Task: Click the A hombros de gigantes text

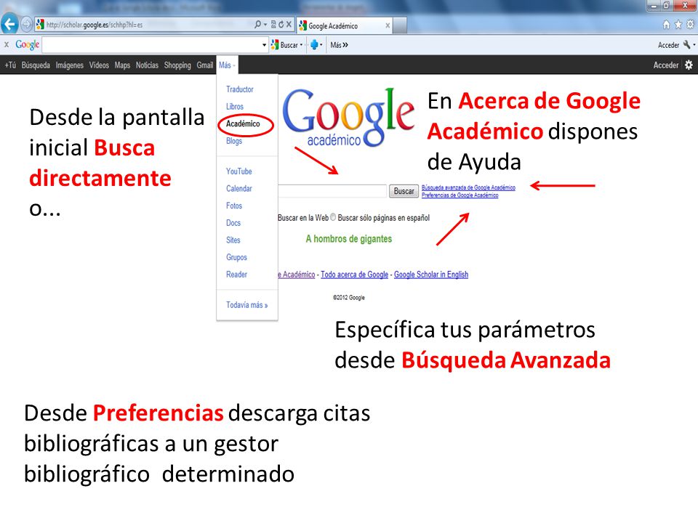Action: [348, 239]
